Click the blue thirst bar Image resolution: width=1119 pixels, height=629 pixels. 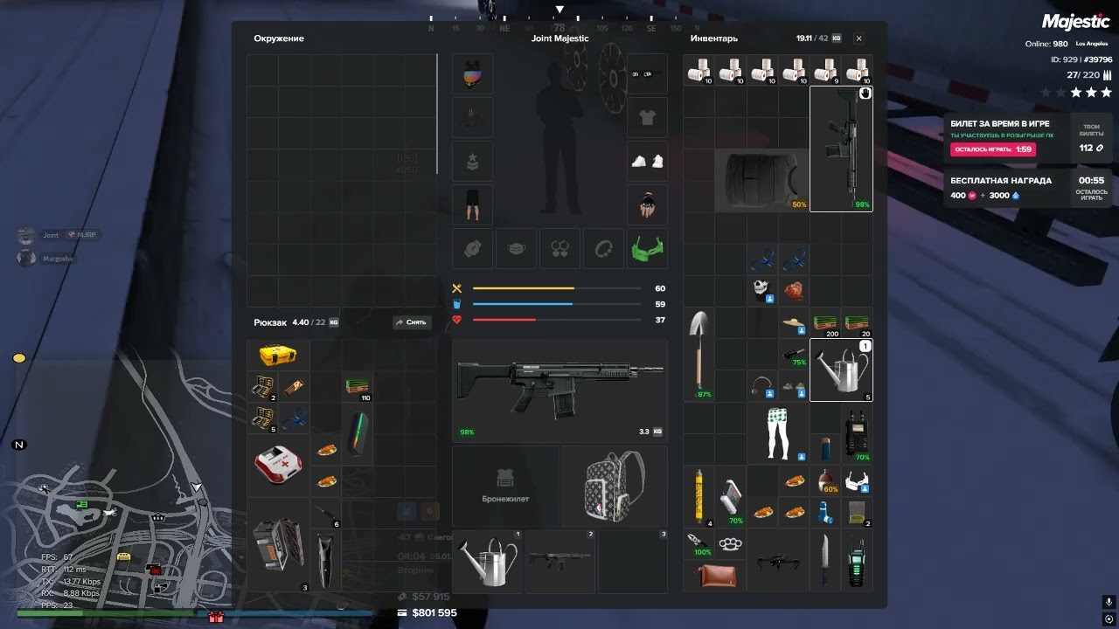[556, 304]
